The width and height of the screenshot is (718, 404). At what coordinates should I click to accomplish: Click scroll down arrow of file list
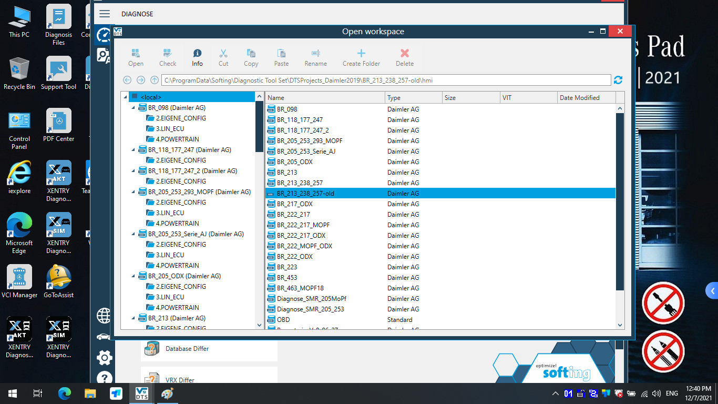[x=620, y=325]
